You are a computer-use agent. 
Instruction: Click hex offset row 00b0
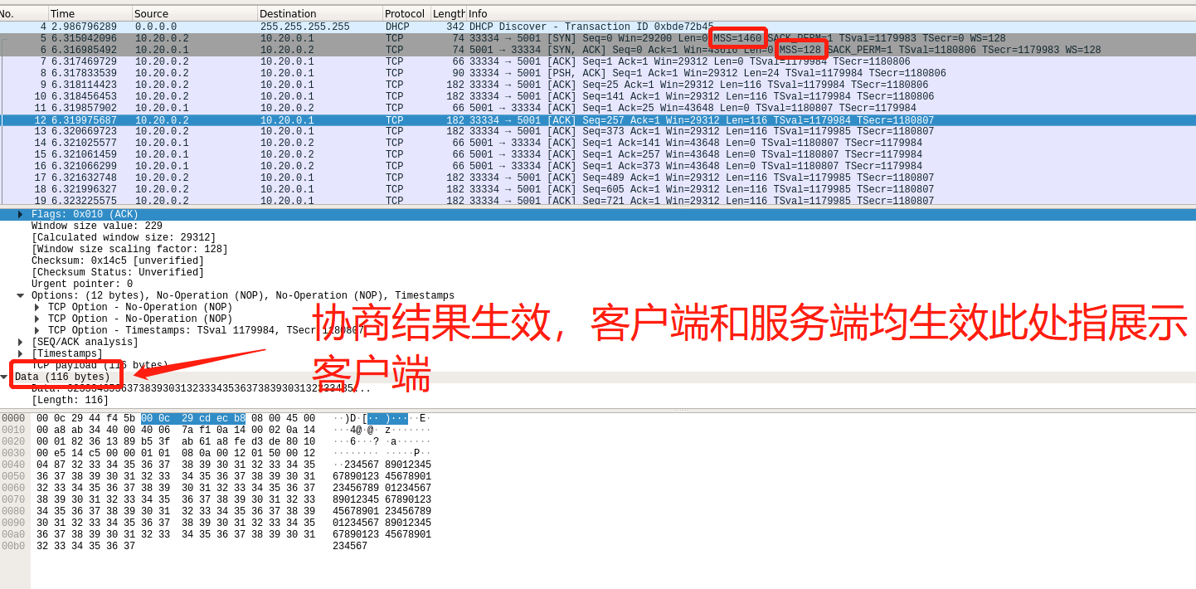pos(13,546)
